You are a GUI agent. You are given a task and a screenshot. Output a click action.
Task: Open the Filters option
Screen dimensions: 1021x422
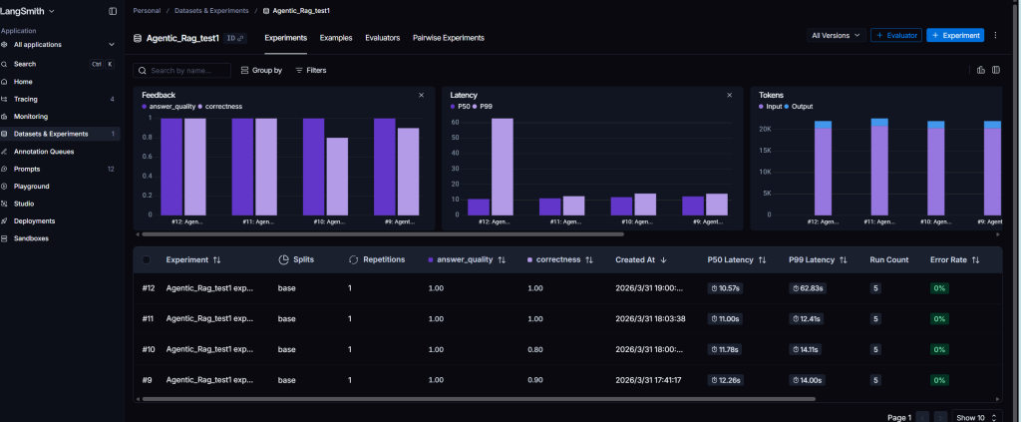[x=311, y=70]
